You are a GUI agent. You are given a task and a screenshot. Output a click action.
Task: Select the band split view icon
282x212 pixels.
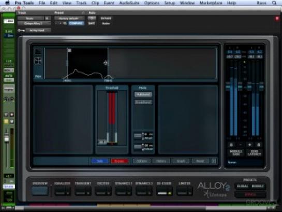38,61
